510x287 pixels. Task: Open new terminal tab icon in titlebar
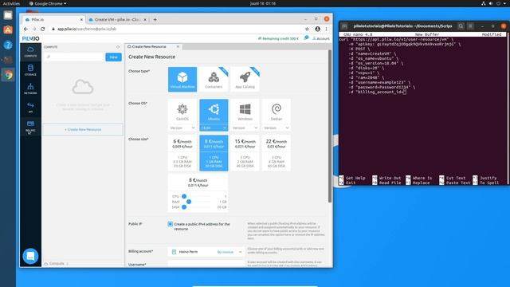[344, 26]
